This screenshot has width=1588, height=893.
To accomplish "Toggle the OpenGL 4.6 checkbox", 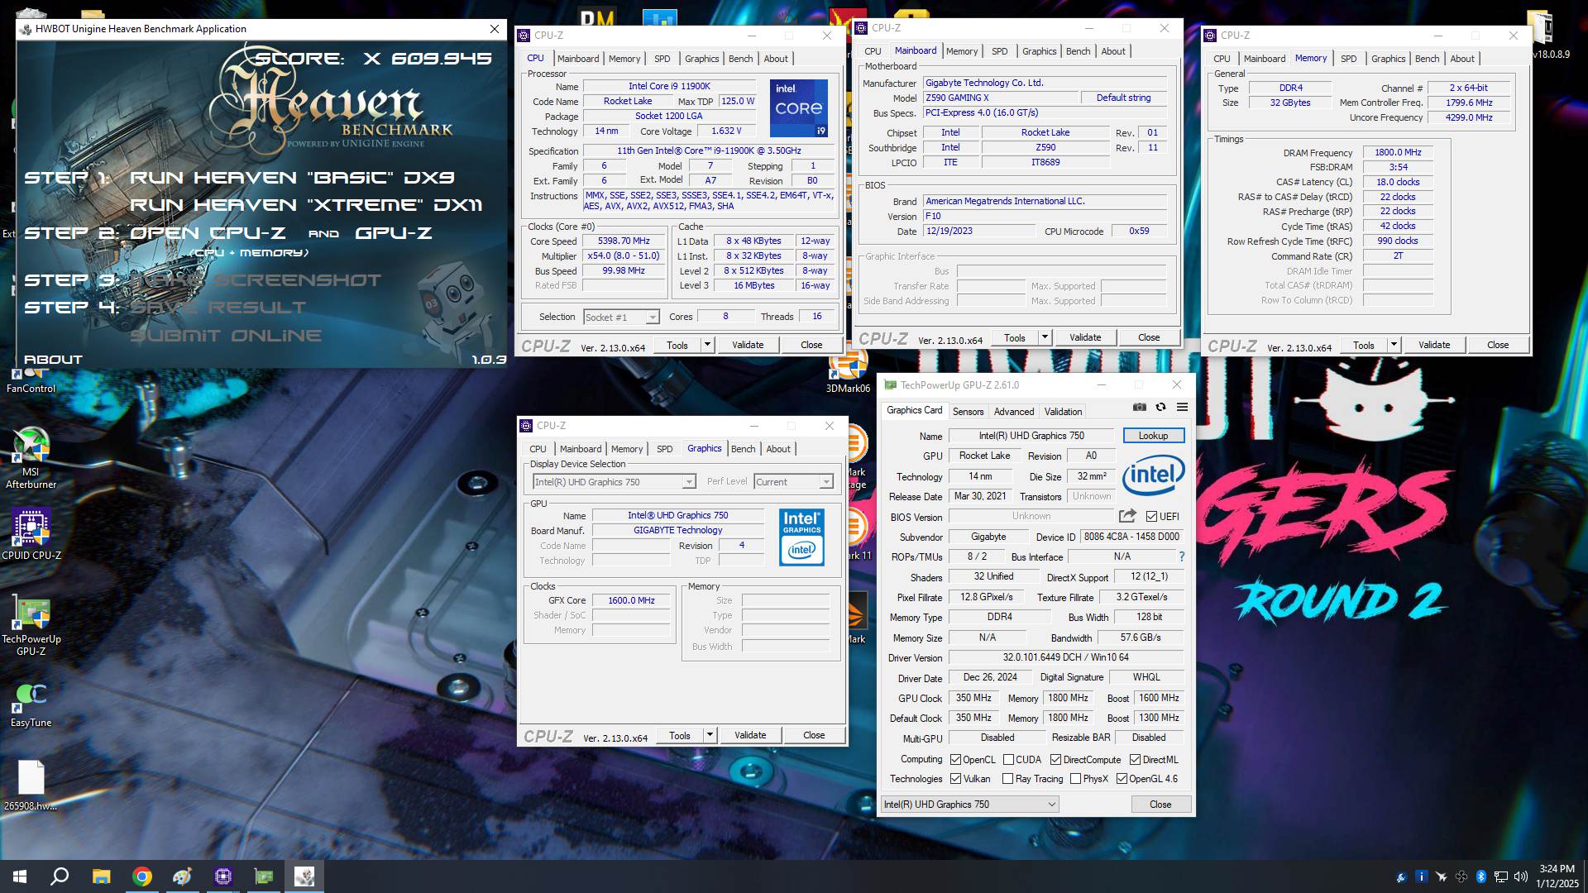I will pyautogui.click(x=1122, y=778).
